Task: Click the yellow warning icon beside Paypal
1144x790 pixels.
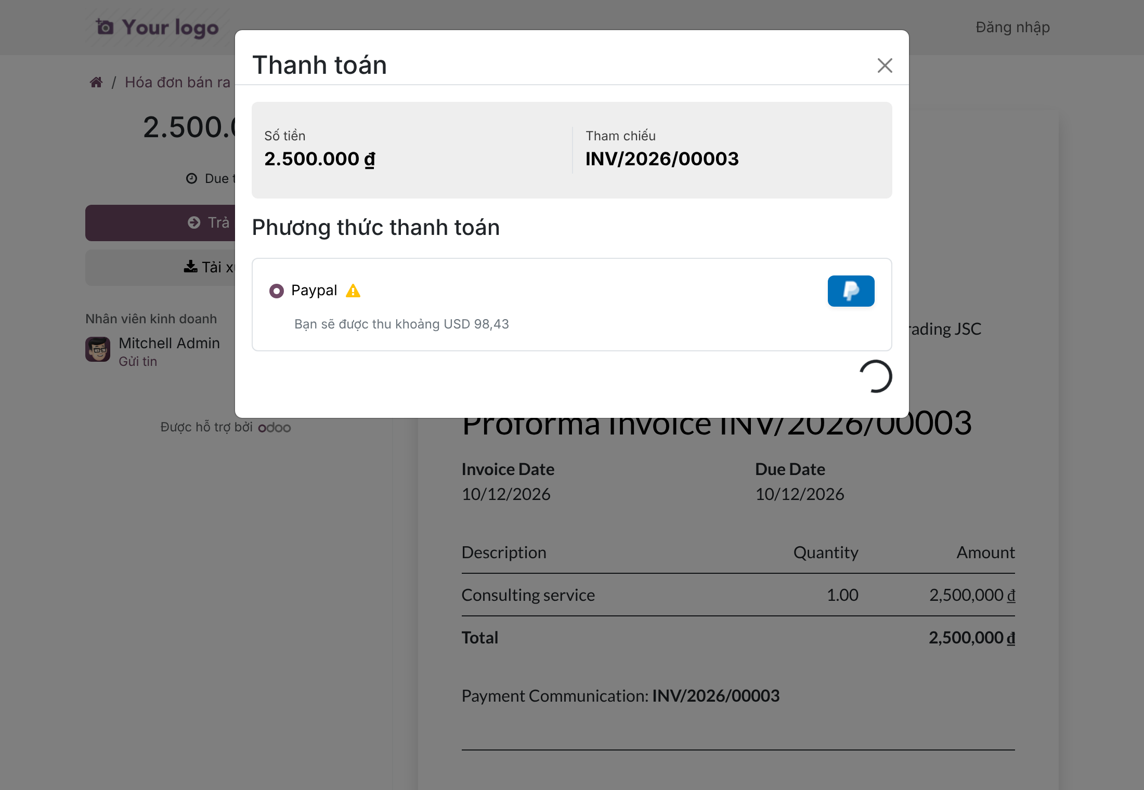Action: click(353, 291)
